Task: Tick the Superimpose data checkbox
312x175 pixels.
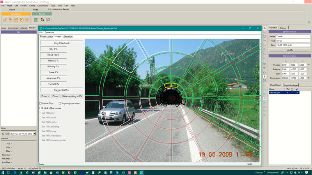Action: [x=60, y=103]
